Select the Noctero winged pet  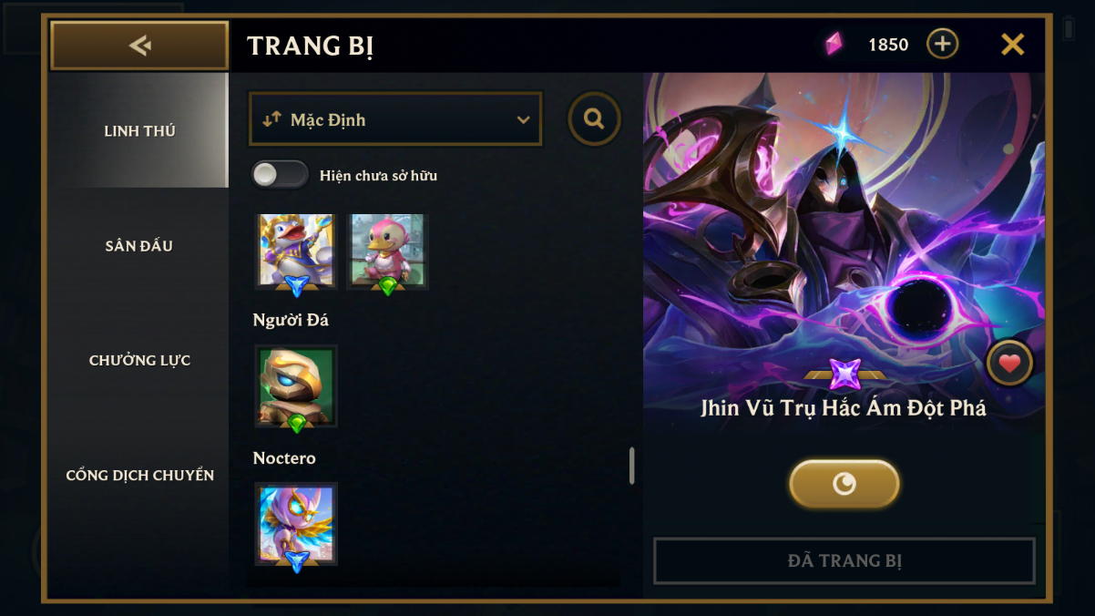pyautogui.click(x=296, y=525)
